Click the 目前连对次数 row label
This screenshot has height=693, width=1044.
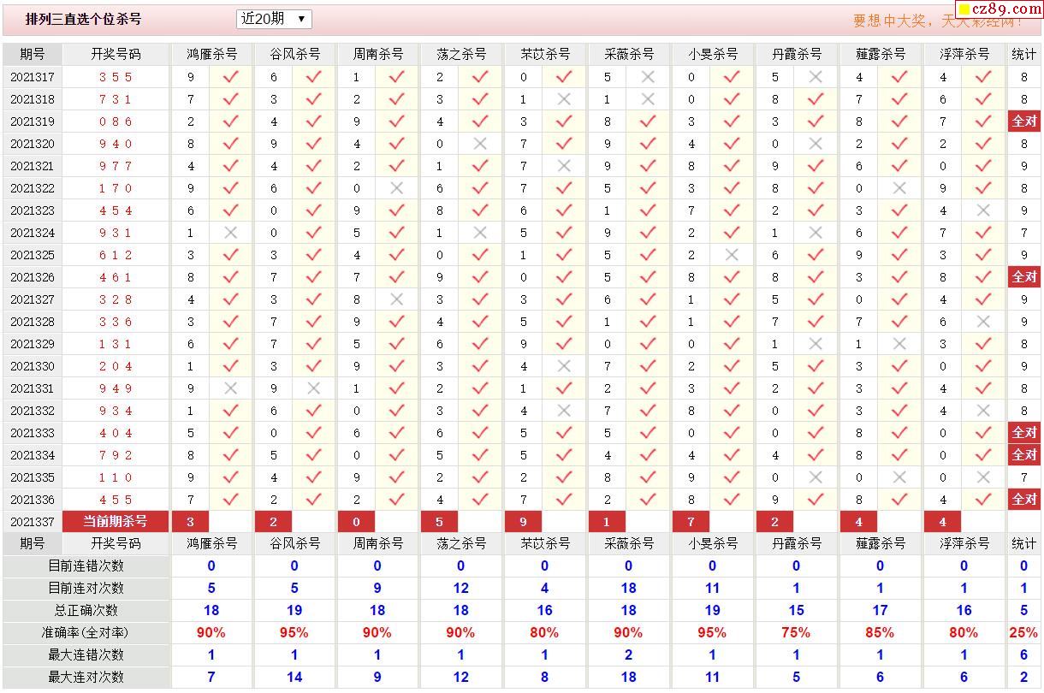[x=86, y=588]
